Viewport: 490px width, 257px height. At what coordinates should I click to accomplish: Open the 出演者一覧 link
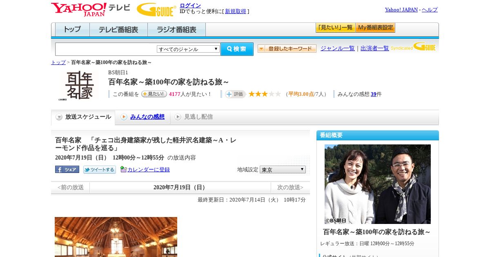374,48
